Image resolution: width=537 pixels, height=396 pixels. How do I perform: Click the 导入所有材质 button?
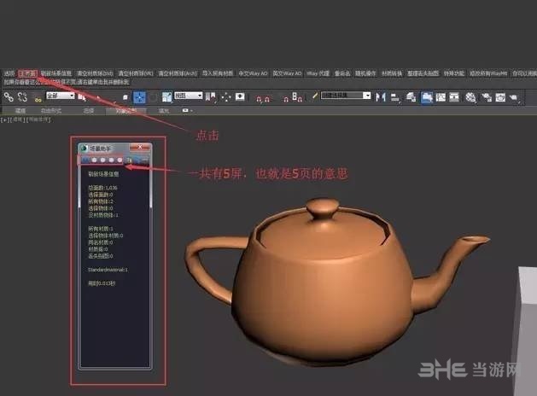[x=218, y=73]
